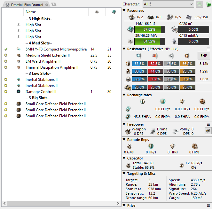
Task: Click the powergrid column header icon in fitting list
Action: point(97,12)
